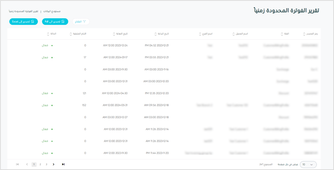
Task: Jump to the first page
Action: point(17,165)
